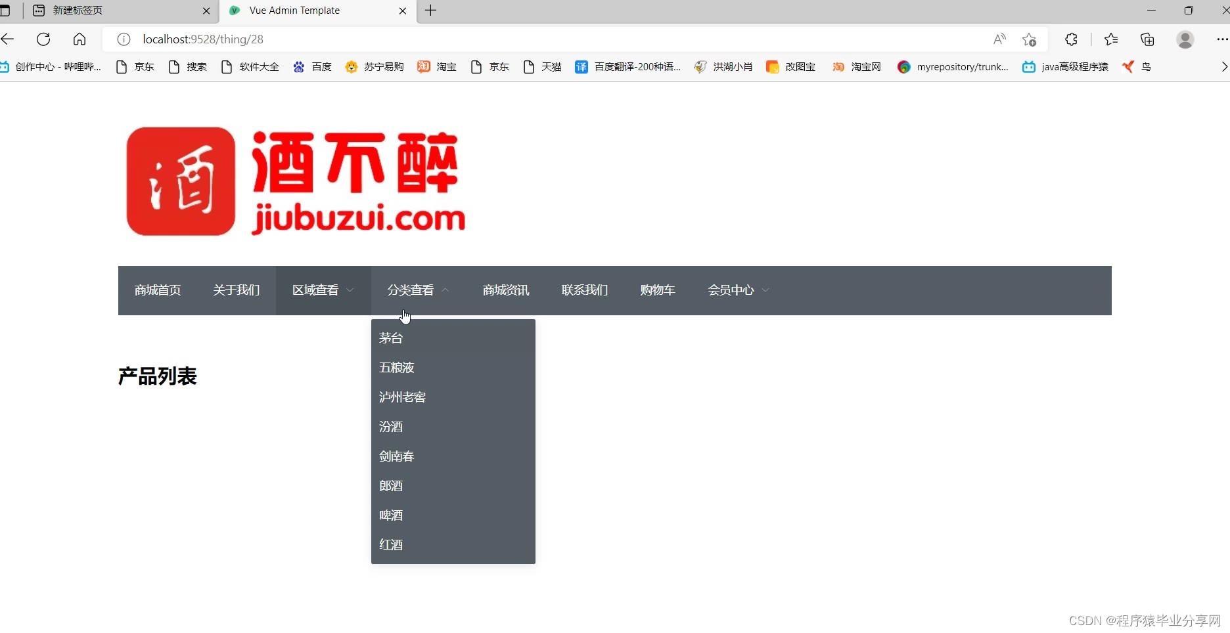Click the browser back arrow

click(7, 39)
